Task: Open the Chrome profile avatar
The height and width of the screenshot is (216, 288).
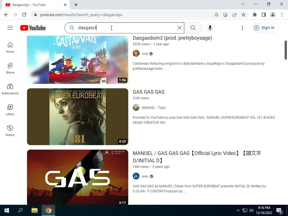Action: (x=273, y=15)
